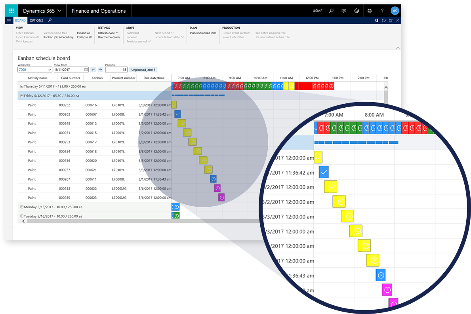Click Expand all

tap(84, 33)
